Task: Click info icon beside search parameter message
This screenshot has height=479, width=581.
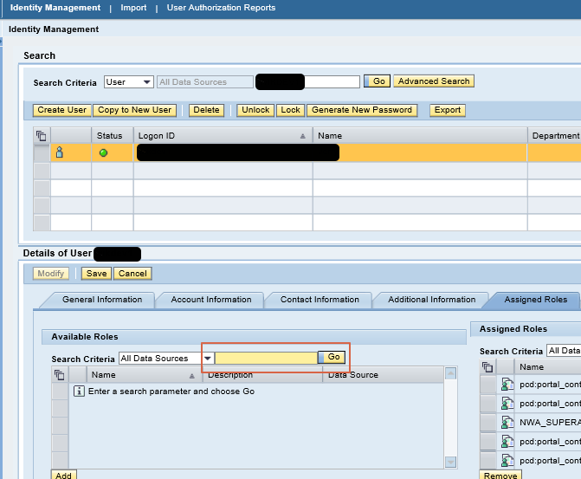Action: pyautogui.click(x=79, y=392)
